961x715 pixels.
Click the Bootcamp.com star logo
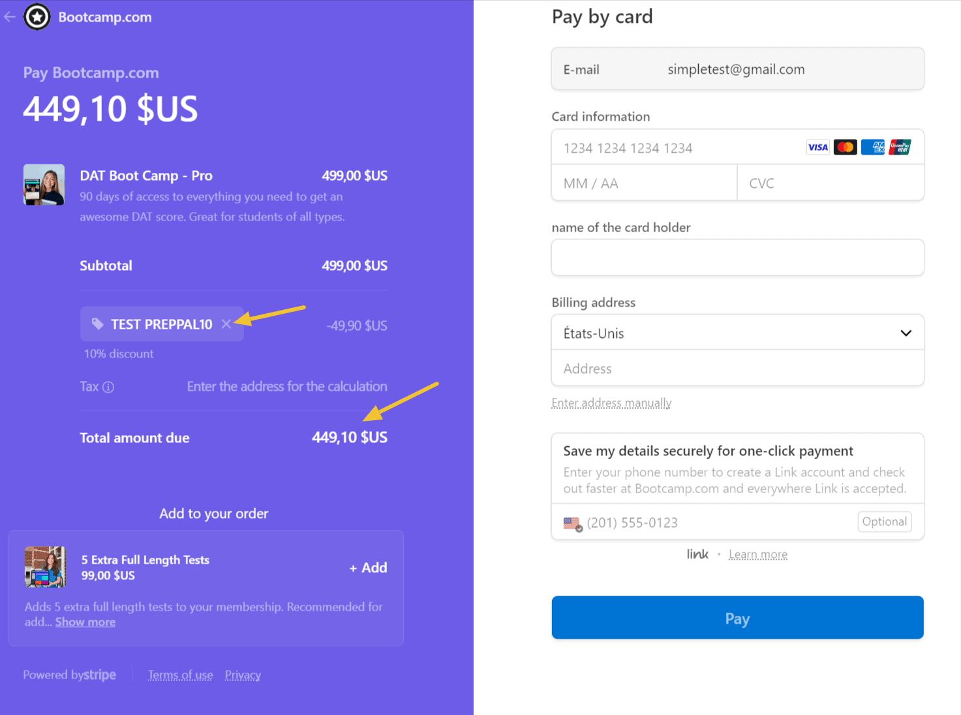pos(37,17)
